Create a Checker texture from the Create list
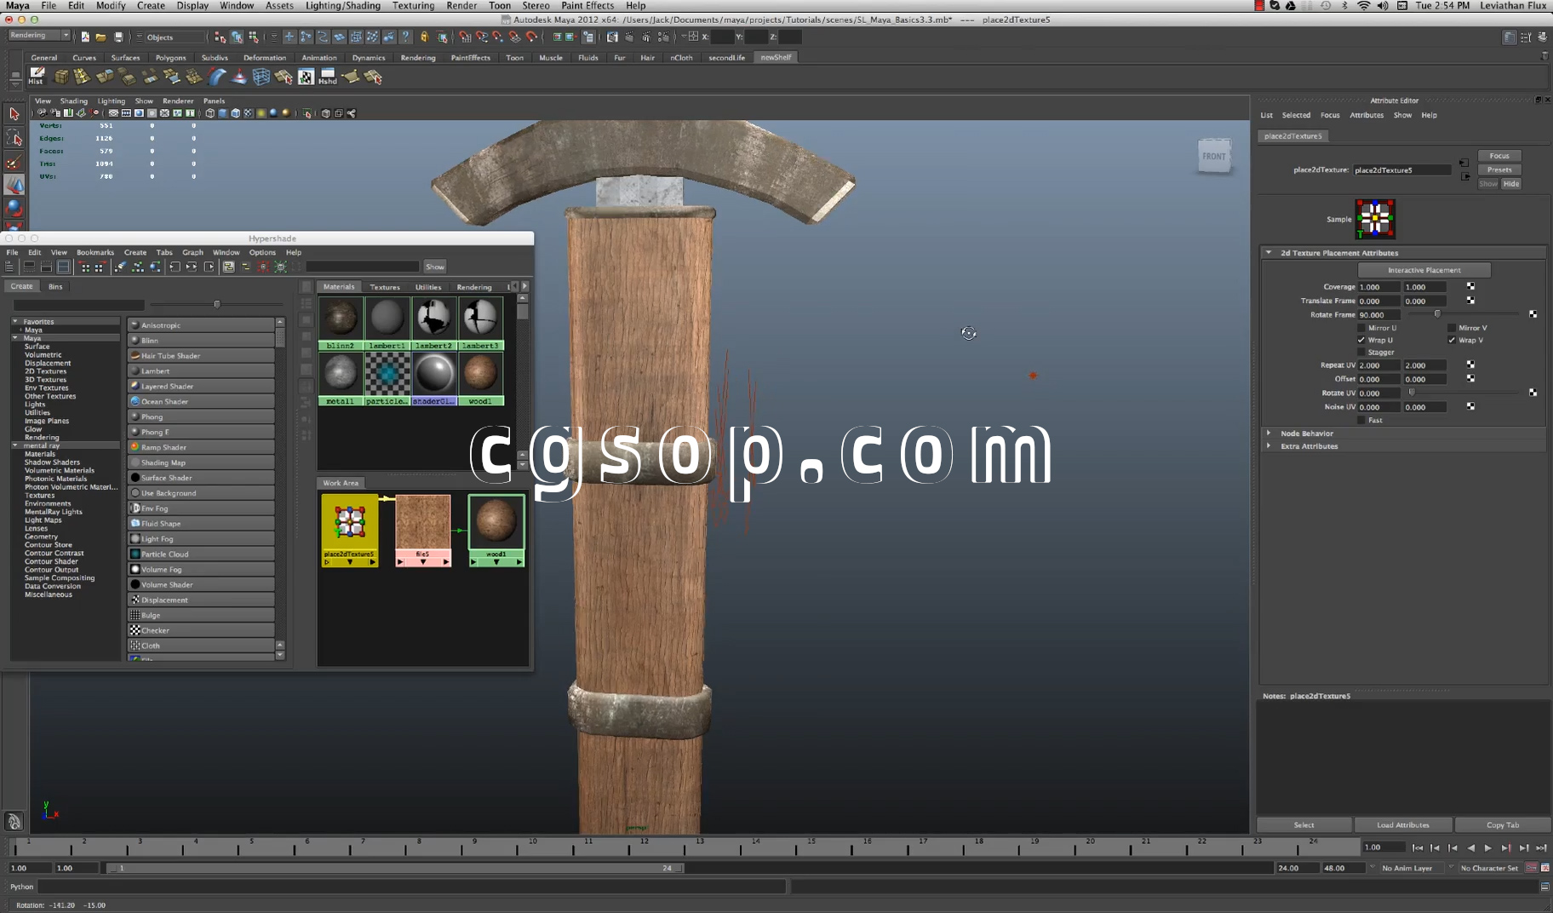 point(202,630)
